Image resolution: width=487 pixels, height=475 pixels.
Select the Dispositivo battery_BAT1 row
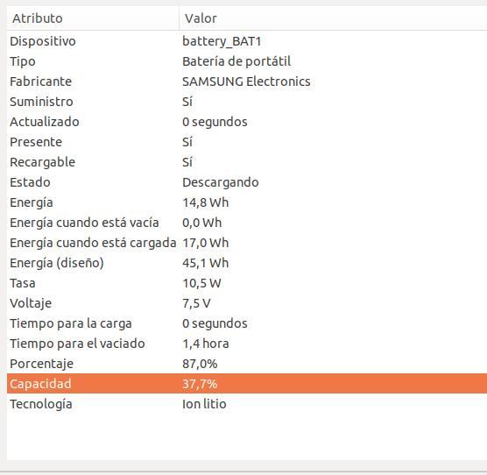[247, 41]
